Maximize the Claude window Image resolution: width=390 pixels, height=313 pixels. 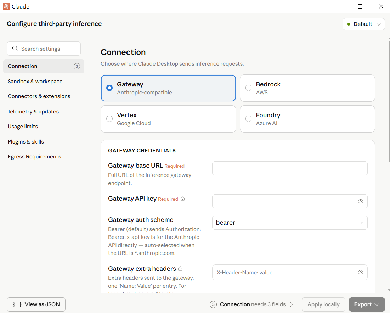tap(360, 6)
